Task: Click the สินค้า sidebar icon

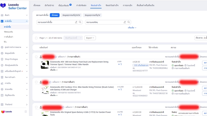Action: pos(2,15)
